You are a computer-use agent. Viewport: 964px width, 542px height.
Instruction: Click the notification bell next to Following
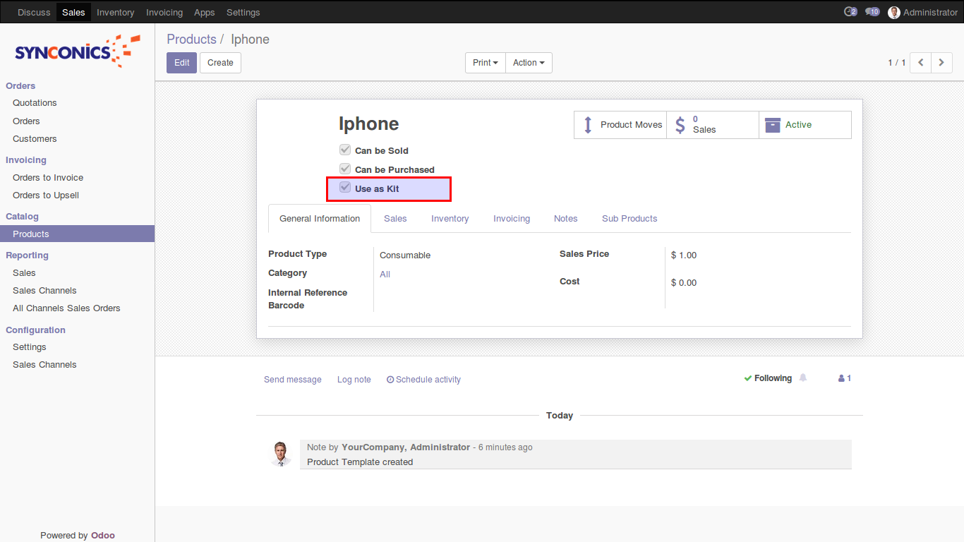[803, 378]
